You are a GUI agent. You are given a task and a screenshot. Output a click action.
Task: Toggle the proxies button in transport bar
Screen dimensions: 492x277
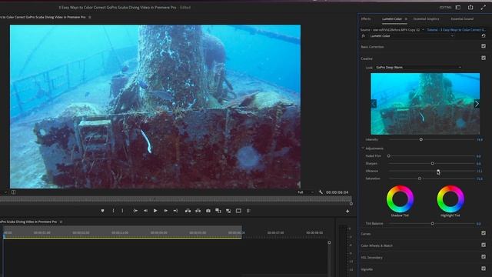pyautogui.click(x=228, y=211)
